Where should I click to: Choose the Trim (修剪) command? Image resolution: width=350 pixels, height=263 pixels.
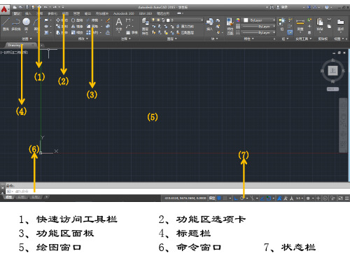pos(92,20)
